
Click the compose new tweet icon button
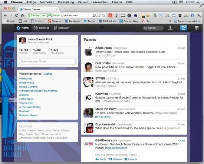pyautogui.click(x=184, y=28)
